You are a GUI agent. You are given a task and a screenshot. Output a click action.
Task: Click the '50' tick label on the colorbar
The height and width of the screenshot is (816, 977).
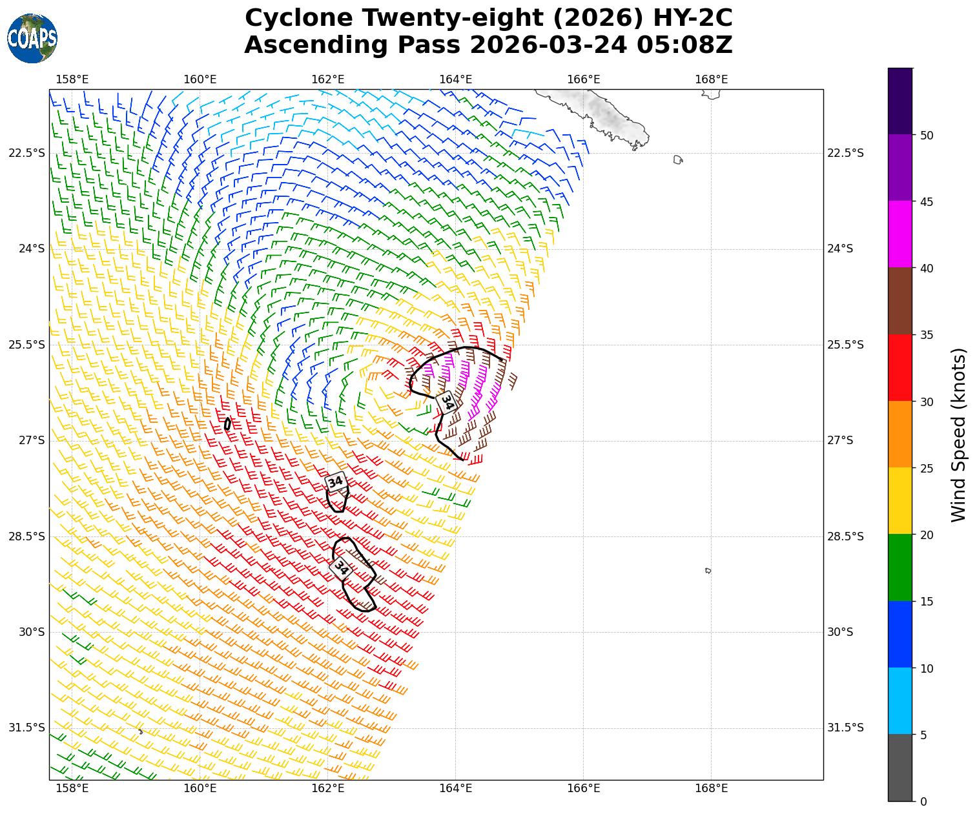926,135
